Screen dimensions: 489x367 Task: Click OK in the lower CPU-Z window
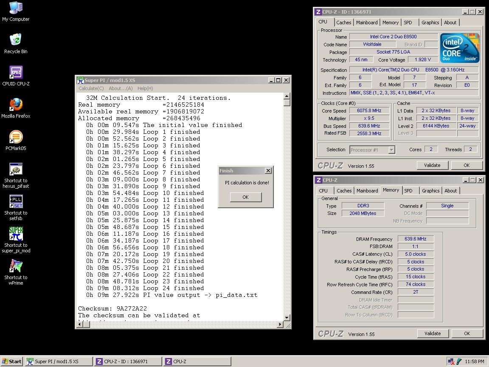[467, 333]
